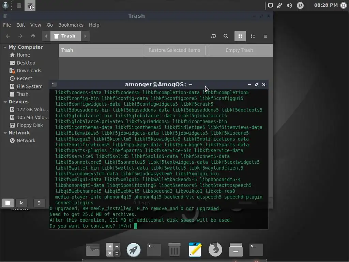Image resolution: width=349 pixels, height=262 pixels.
Task: Open the Help menu
Action: (94, 25)
